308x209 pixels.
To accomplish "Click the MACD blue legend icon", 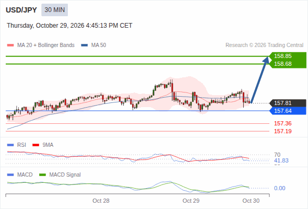I will pos(10,175).
